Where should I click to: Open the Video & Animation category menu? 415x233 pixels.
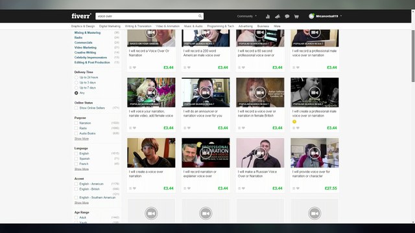coord(167,26)
